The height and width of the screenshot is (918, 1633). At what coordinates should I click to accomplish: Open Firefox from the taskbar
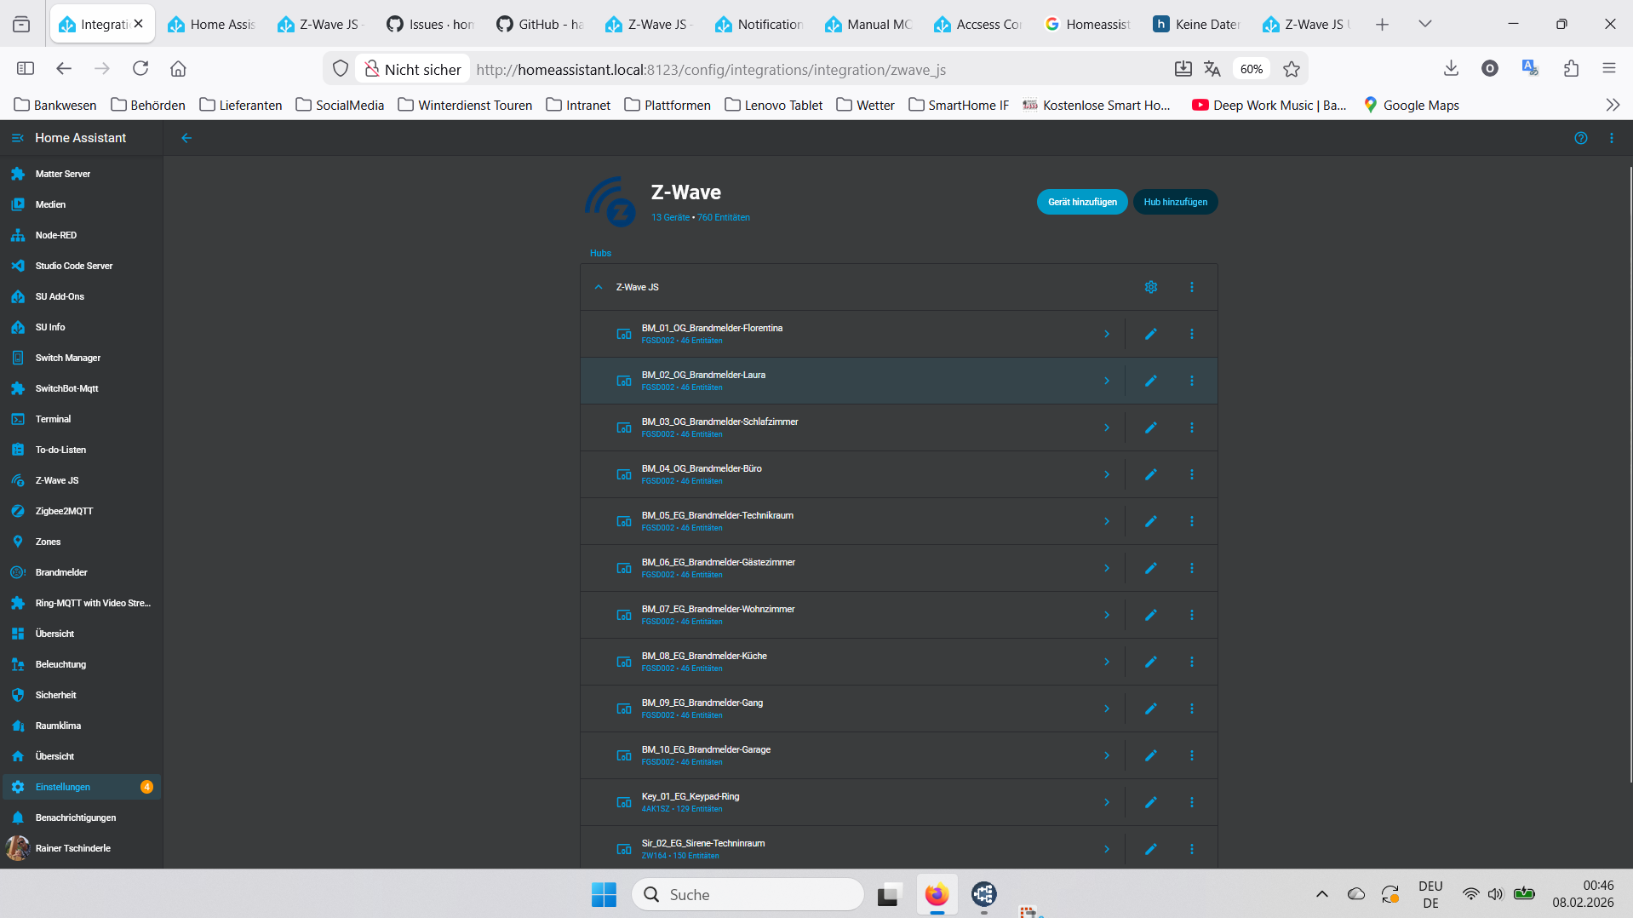point(937,894)
